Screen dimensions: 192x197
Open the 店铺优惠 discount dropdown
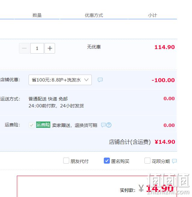[60, 80]
